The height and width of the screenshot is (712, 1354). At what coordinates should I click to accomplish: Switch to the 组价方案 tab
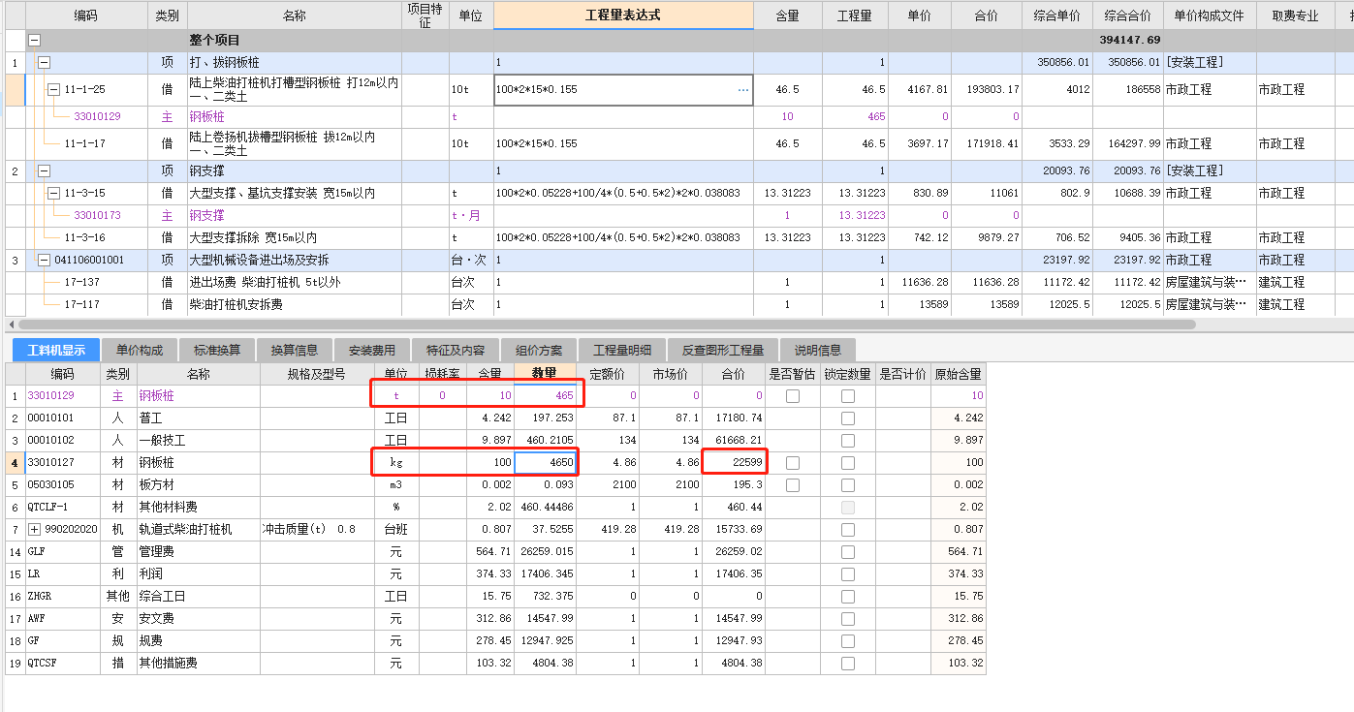click(x=538, y=350)
